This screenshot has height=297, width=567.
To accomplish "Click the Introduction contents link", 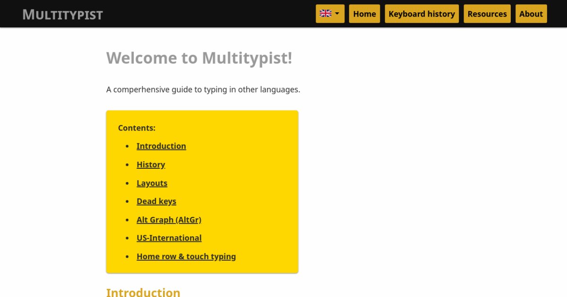I will click(161, 146).
